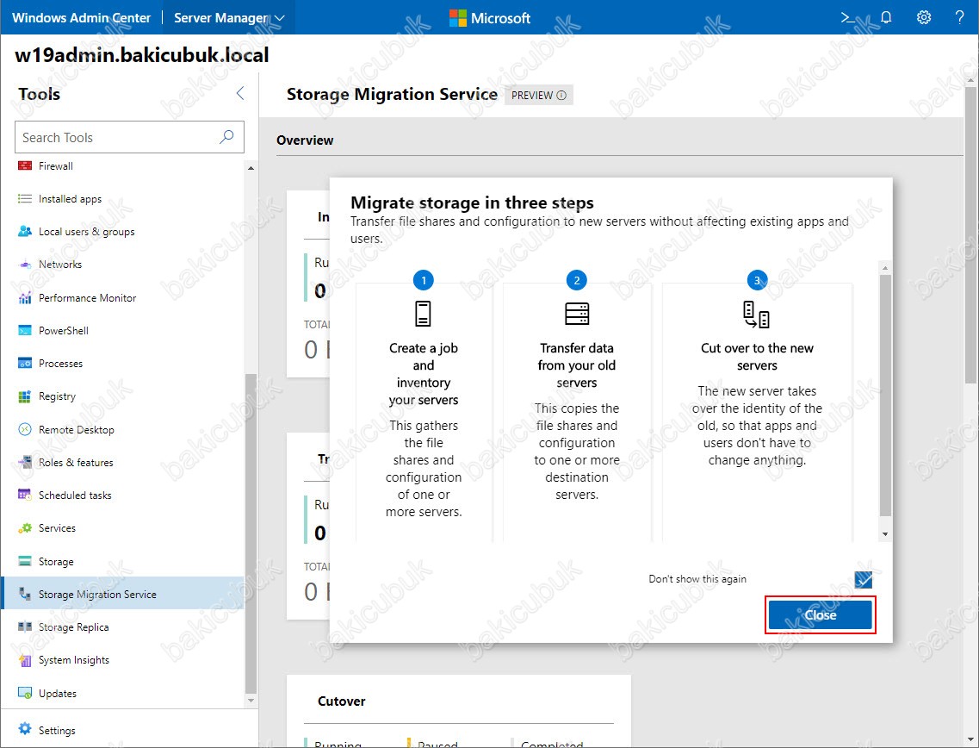Open the Roles & features icon
Screen dimensions: 979x748
click(25, 463)
